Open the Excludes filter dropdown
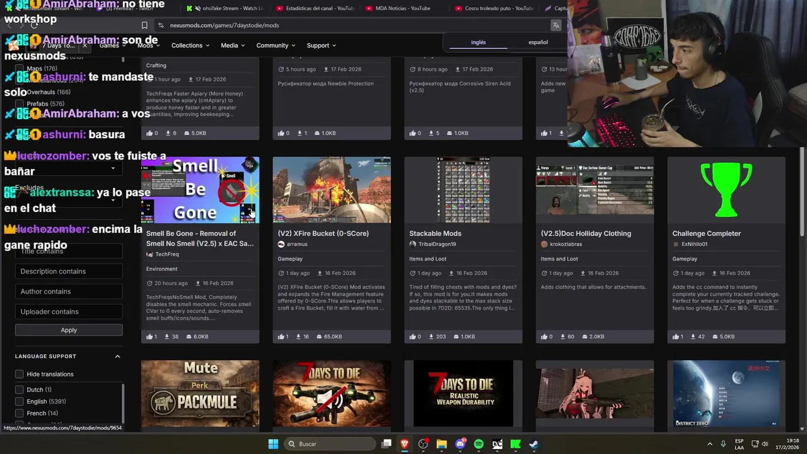This screenshot has height=454, width=807. point(69,199)
